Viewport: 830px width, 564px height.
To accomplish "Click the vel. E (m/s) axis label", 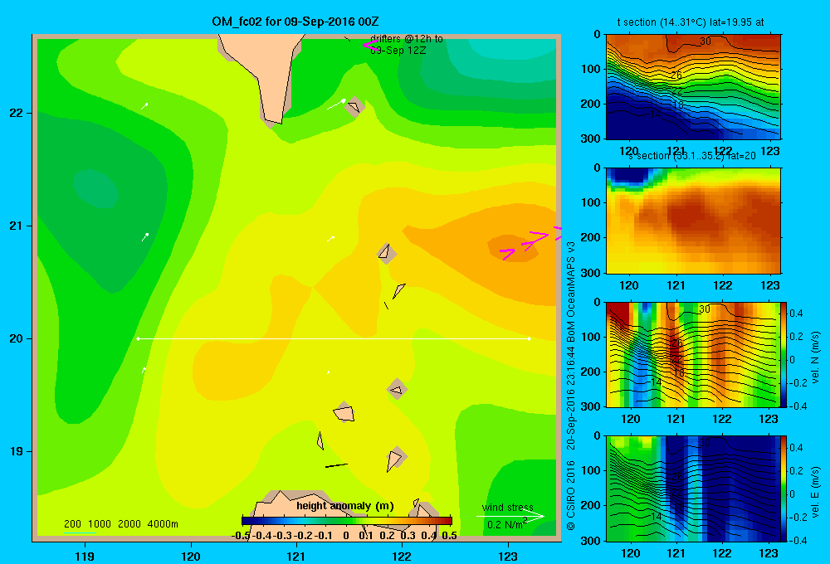I will click(815, 492).
